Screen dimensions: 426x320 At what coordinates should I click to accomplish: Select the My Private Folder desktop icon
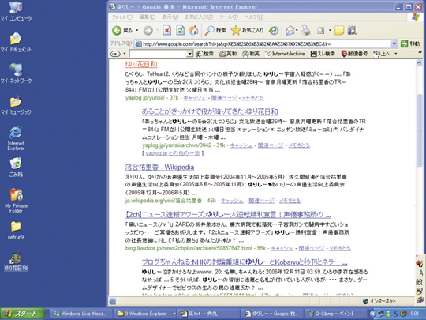16,201
